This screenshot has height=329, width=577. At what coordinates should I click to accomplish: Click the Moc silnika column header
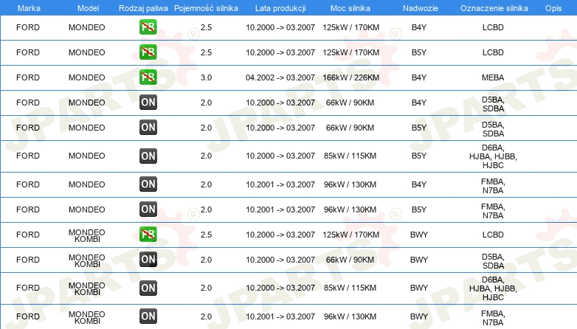point(350,8)
